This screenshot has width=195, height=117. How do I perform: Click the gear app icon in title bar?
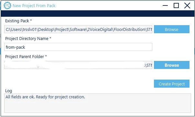tap(7, 5)
